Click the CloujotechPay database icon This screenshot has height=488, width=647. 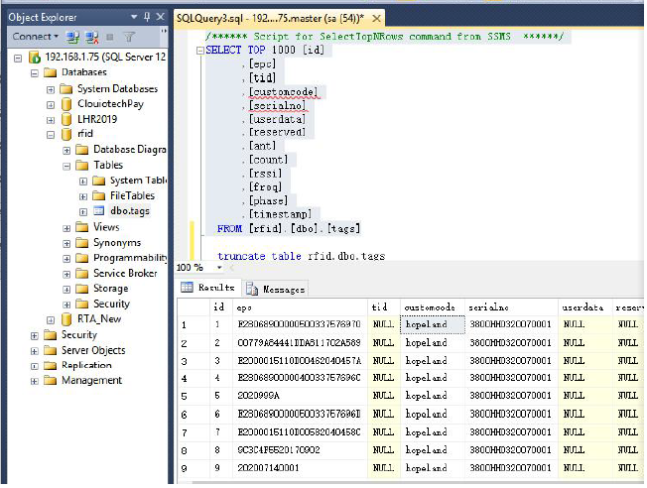[x=66, y=104]
